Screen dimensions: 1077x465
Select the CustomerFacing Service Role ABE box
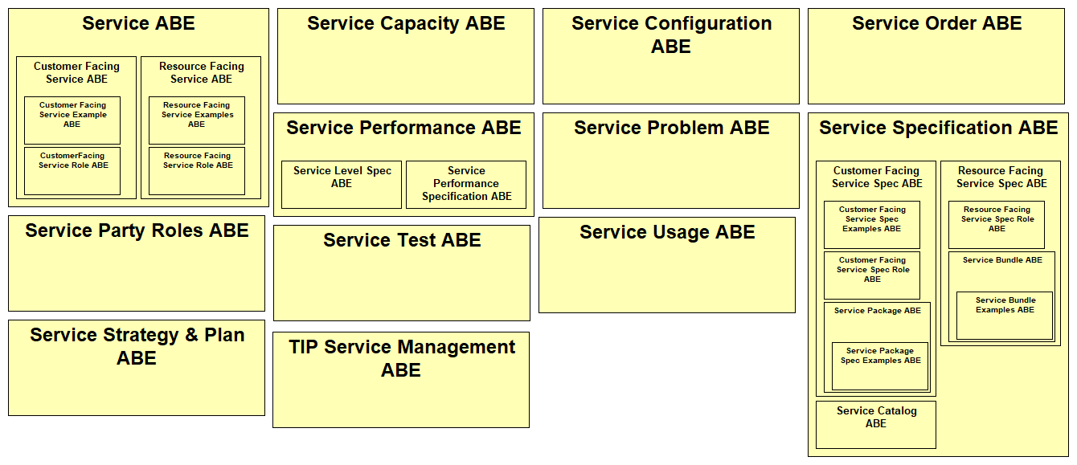pos(72,171)
